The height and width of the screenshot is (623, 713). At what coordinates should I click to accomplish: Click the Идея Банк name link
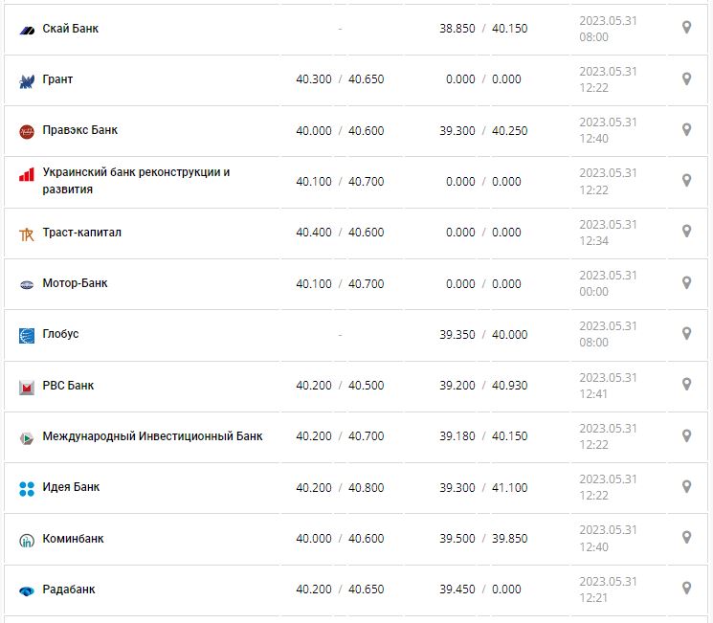point(71,487)
